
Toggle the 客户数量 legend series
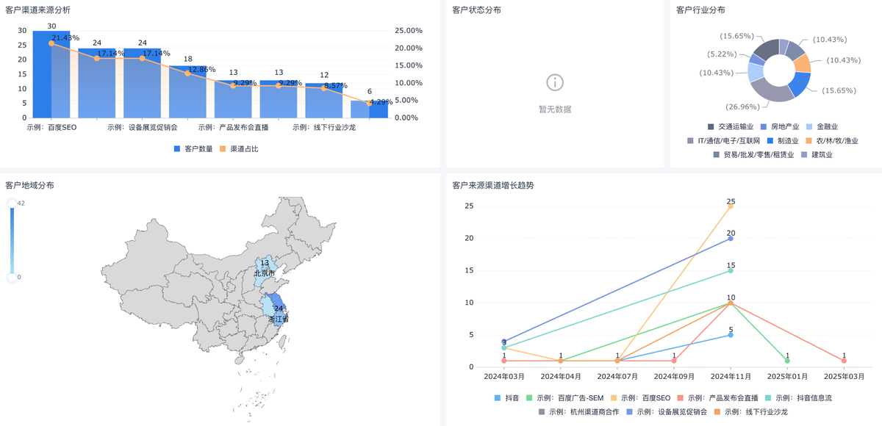coord(193,149)
